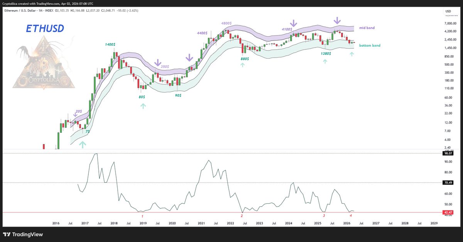The width and height of the screenshot is (463, 242).
Task: Click the 'mid band' annotation label
Action: 367,28
